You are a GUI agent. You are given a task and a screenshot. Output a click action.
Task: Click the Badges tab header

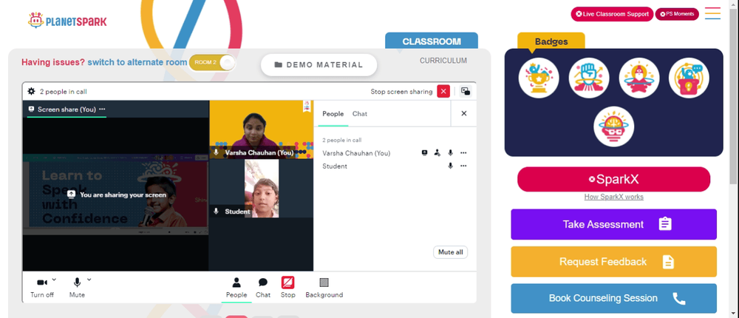(551, 41)
